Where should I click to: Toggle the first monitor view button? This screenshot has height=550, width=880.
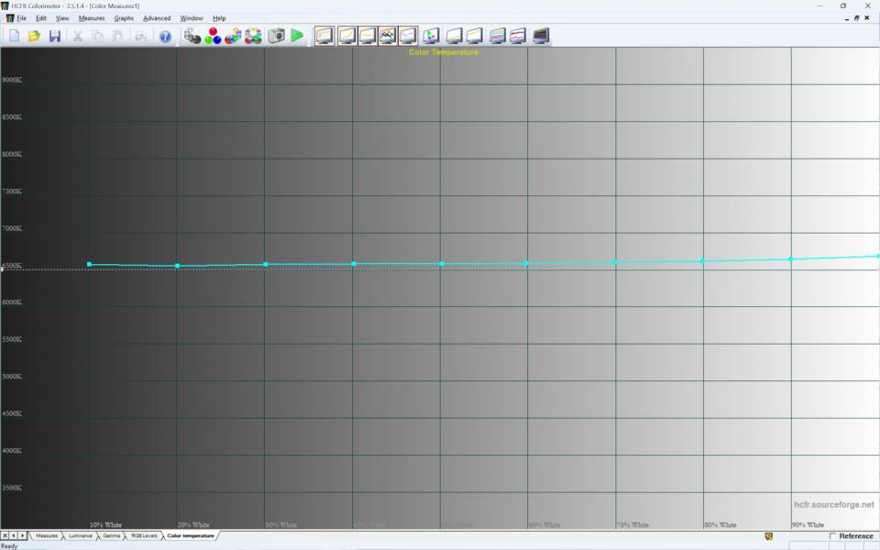click(x=324, y=36)
